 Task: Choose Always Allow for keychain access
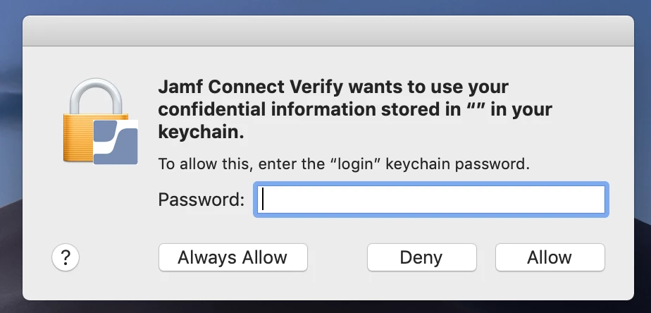coord(233,257)
